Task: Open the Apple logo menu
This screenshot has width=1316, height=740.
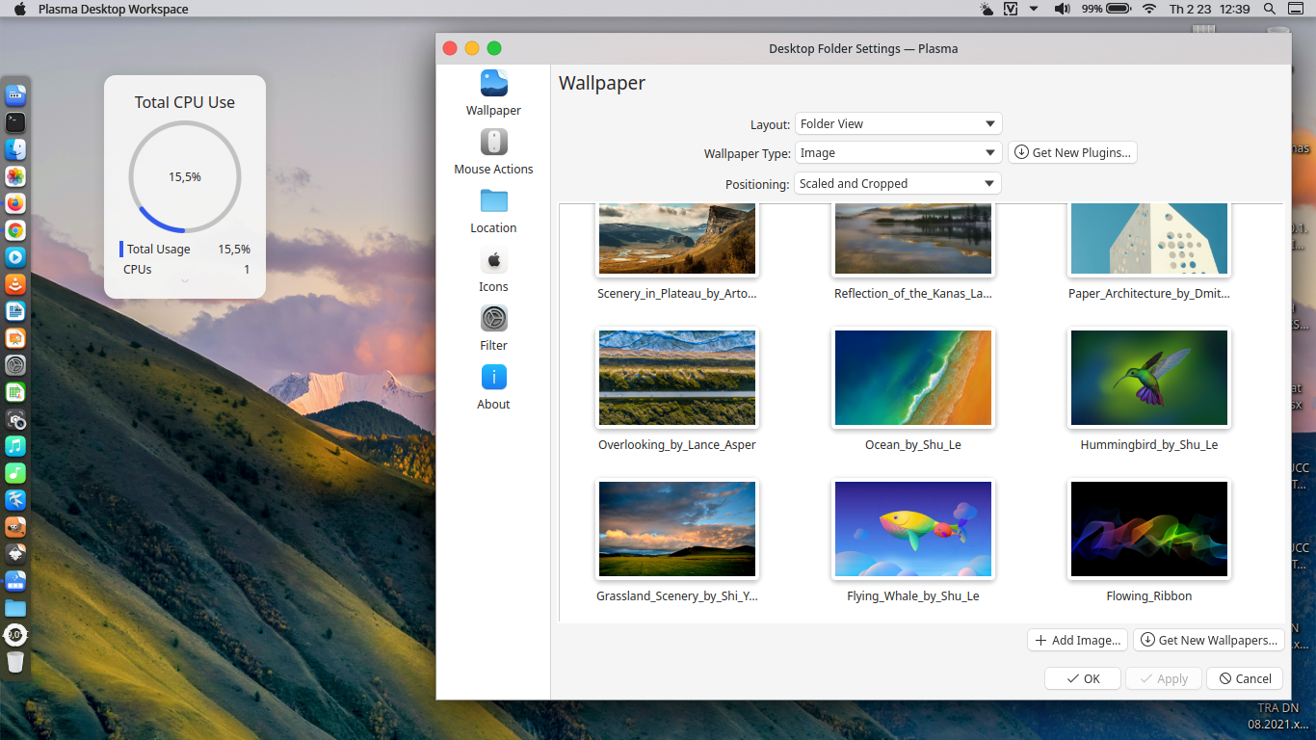Action: click(x=19, y=9)
